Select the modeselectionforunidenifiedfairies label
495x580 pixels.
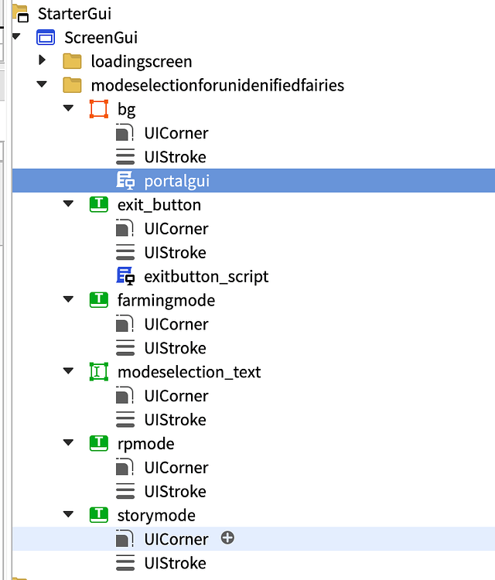click(x=217, y=85)
